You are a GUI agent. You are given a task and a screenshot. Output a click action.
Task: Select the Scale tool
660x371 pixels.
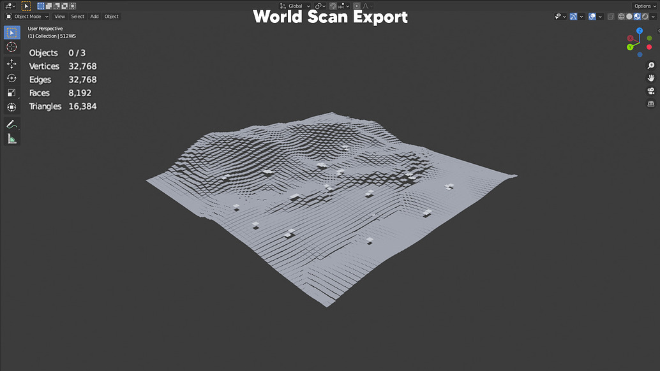point(11,92)
